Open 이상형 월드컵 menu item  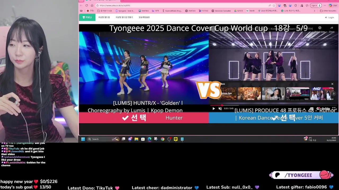104,17
